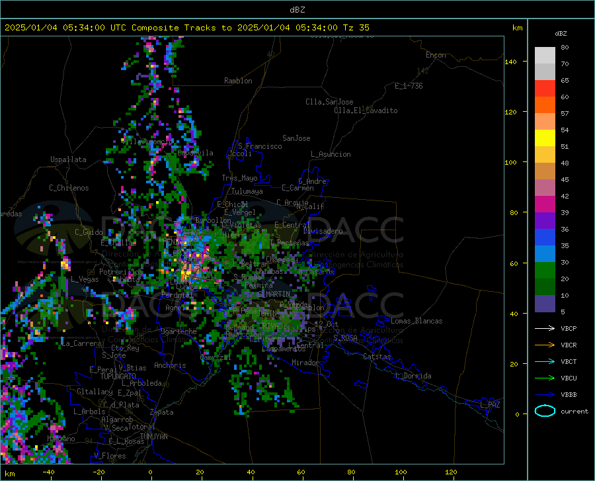Click the '140' tick on vertical axis

(x=510, y=62)
